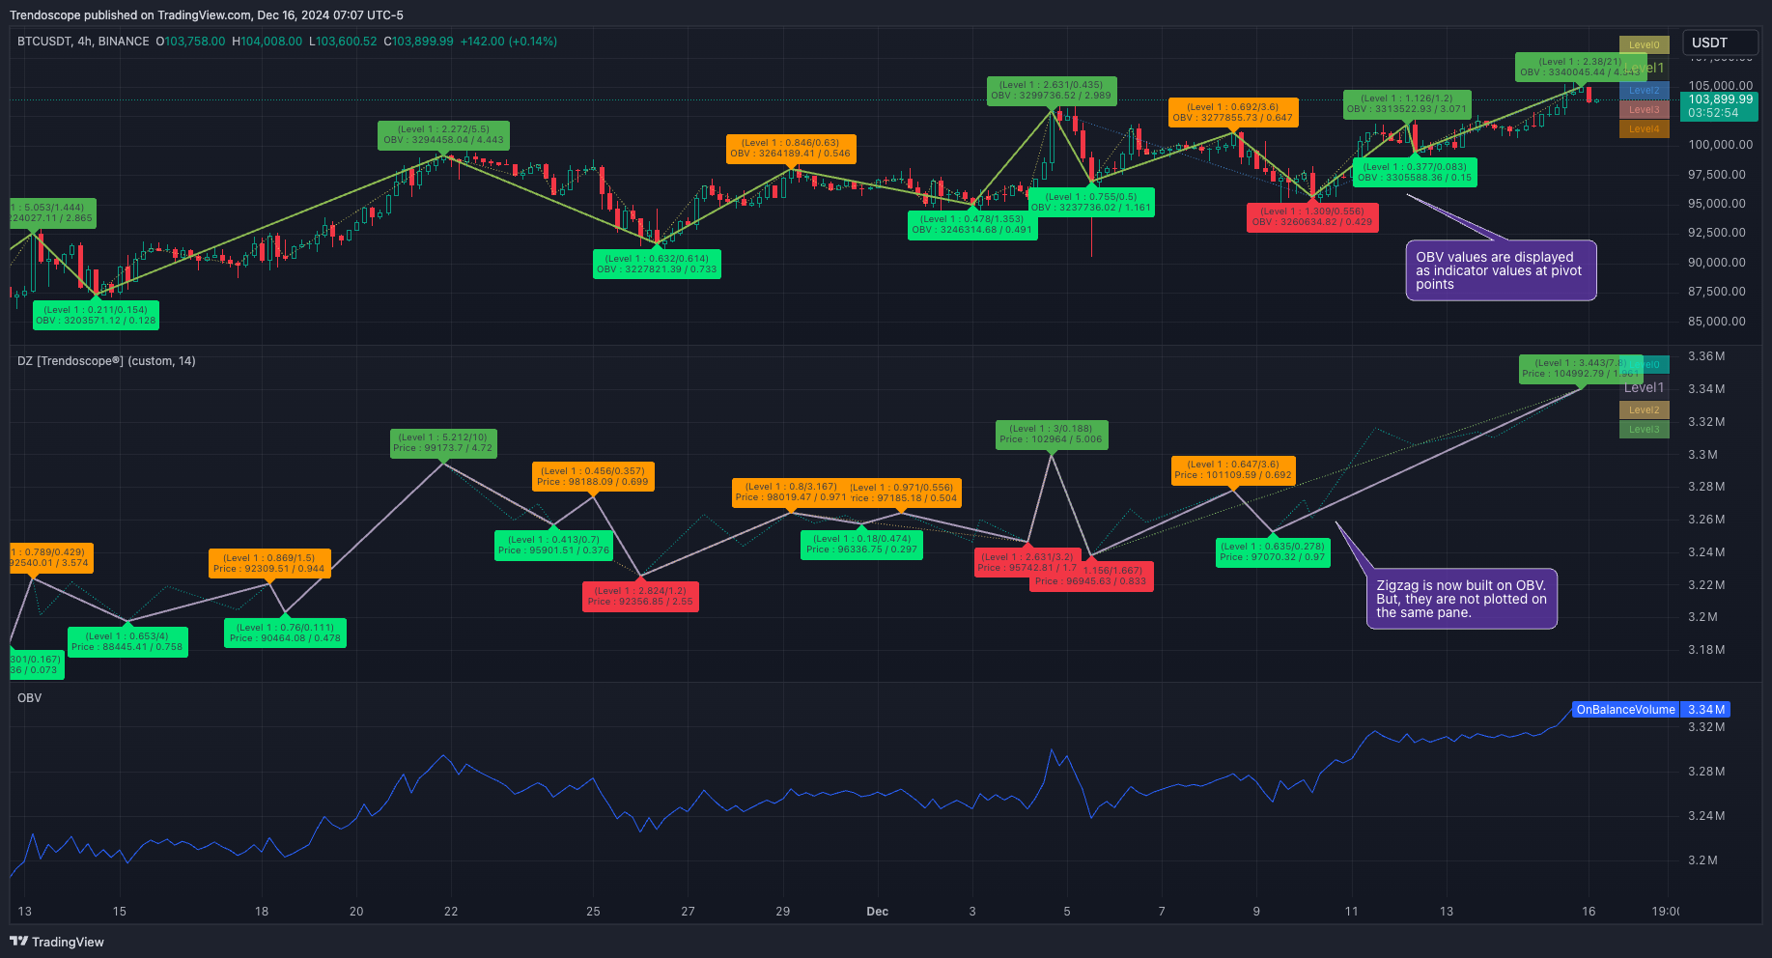Viewport: 1772px width, 958px height.
Task: Select the blue Level2 legend box in price pane
Action: click(x=1644, y=91)
